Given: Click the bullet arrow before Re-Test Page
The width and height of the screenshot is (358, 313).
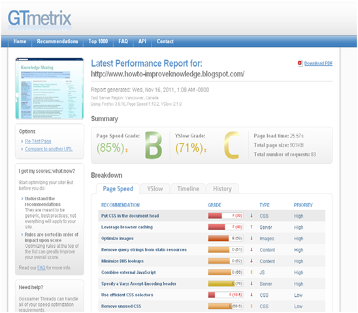Looking at the screenshot, I should (22, 142).
